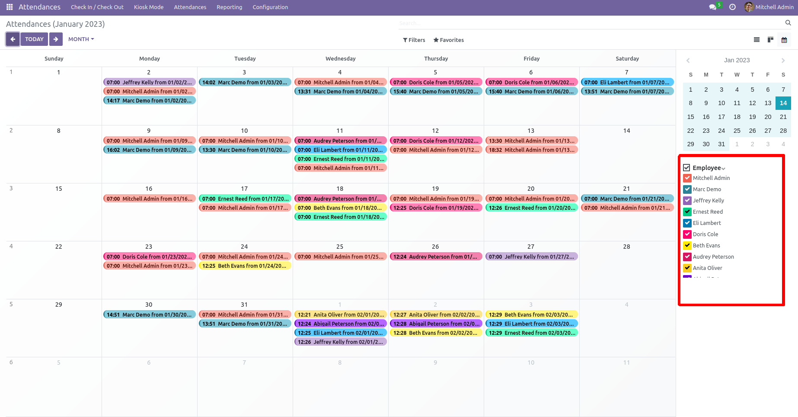Switch to list view icon
798x417 pixels.
[757, 40]
